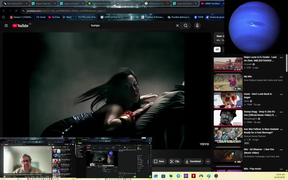Screen dimensions: 288x180
Task: Open options for Mix - Pop music
Action: (281, 169)
